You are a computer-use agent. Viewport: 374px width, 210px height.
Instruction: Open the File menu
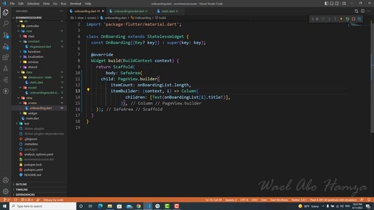coord(12,3)
